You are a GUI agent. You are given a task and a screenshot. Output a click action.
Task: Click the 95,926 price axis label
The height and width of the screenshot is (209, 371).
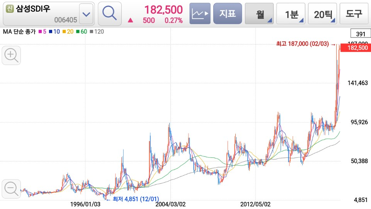tap(359, 122)
